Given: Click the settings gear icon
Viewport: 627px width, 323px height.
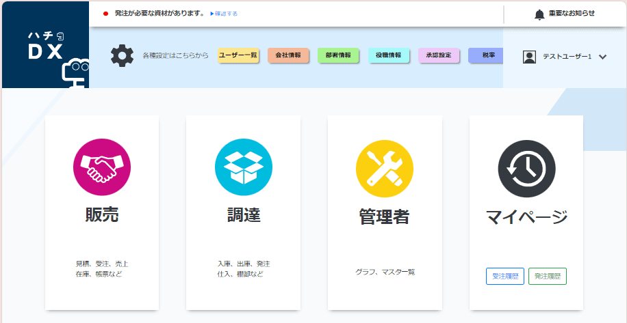Looking at the screenshot, I should (x=123, y=55).
